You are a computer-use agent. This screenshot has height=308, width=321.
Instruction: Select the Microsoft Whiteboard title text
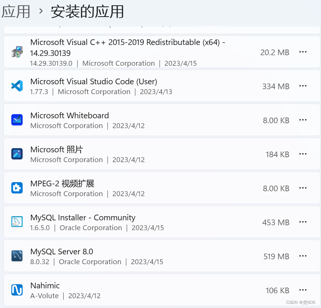(x=70, y=116)
